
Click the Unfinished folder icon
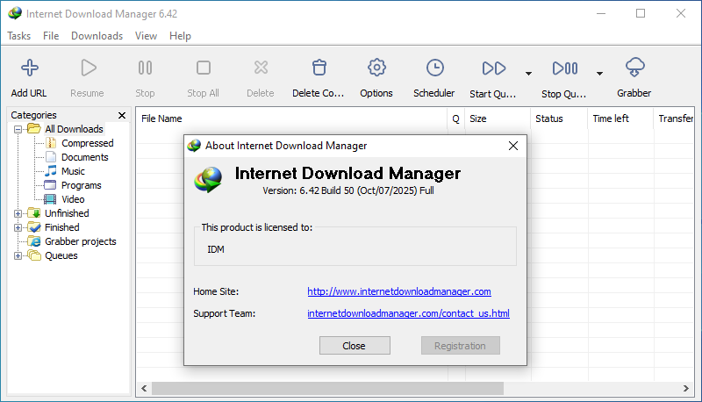click(x=34, y=213)
